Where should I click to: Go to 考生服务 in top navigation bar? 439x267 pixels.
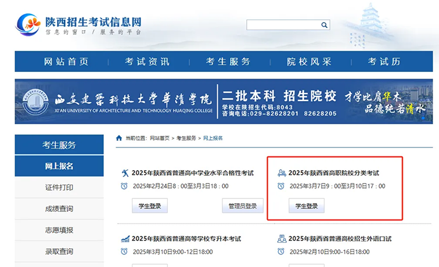click(228, 62)
